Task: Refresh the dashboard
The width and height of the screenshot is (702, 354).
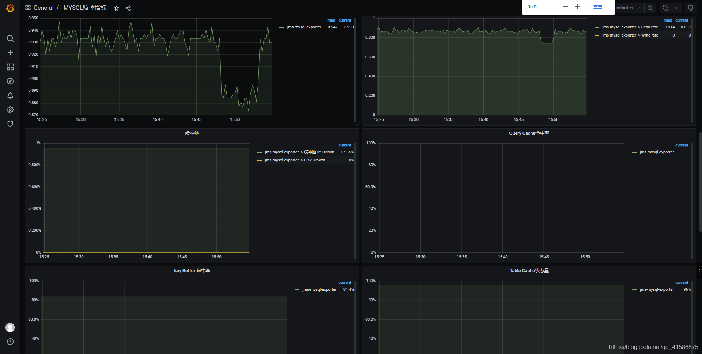Action: (x=665, y=8)
